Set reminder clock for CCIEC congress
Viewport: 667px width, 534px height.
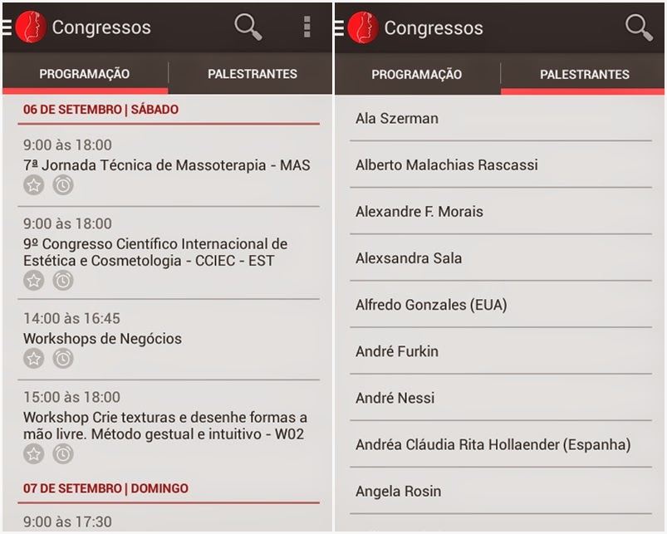pyautogui.click(x=63, y=281)
